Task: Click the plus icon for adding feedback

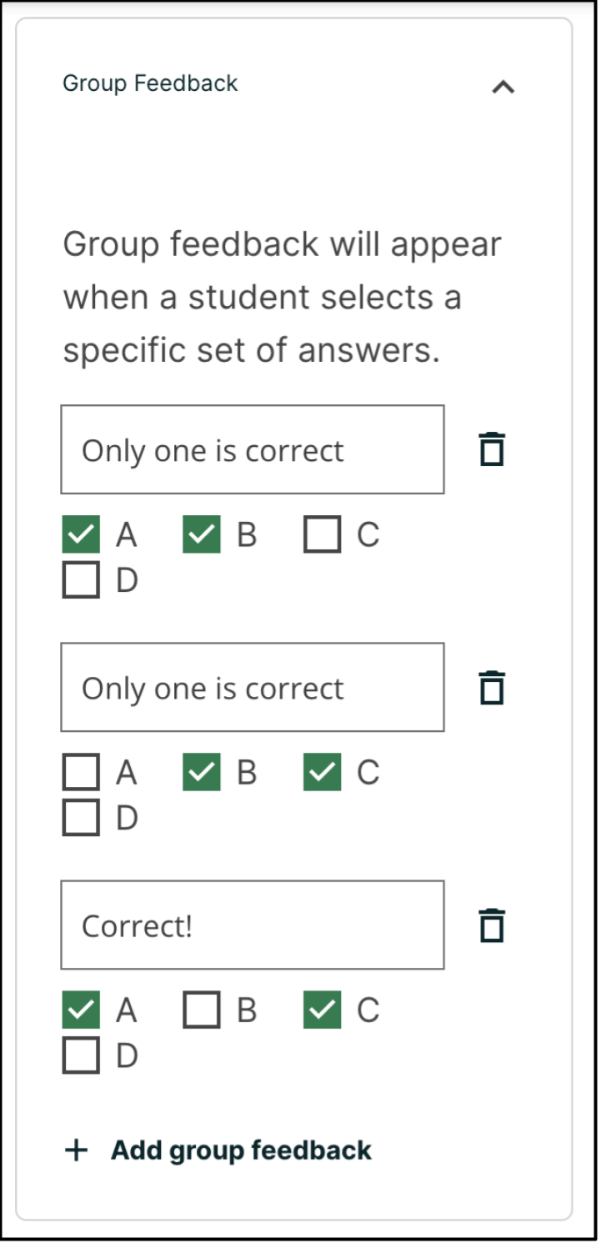Action: [x=76, y=1150]
